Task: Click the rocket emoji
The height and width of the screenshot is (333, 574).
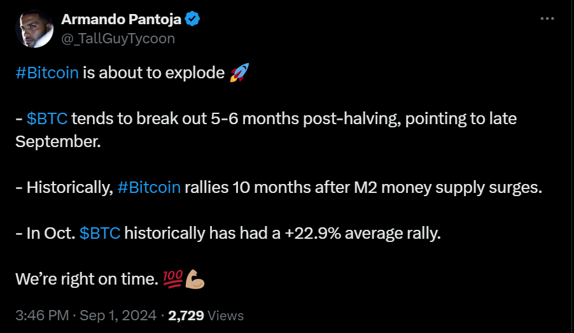Action: click(x=238, y=73)
